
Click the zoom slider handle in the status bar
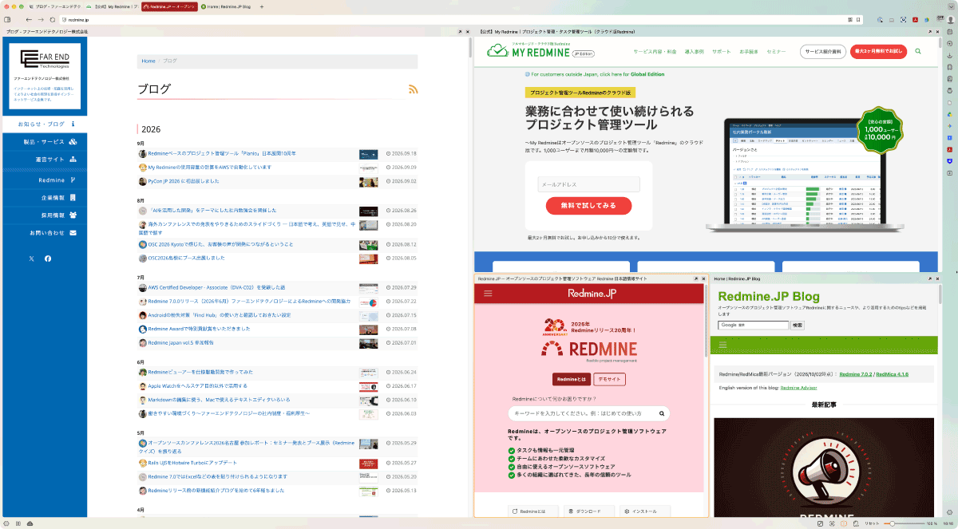click(x=893, y=523)
